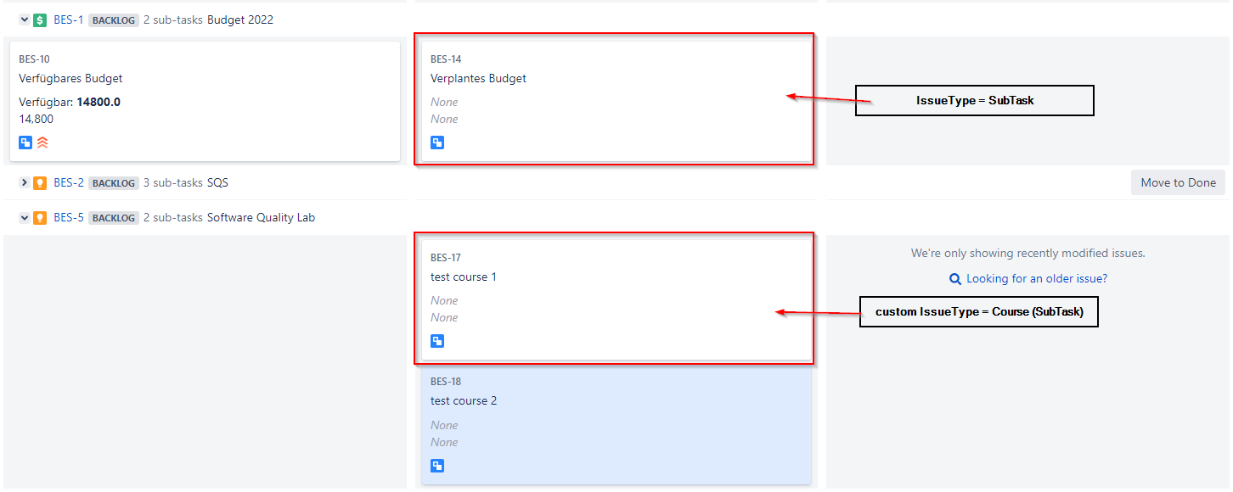Click the magnifier icon beside older issue link

955,279
